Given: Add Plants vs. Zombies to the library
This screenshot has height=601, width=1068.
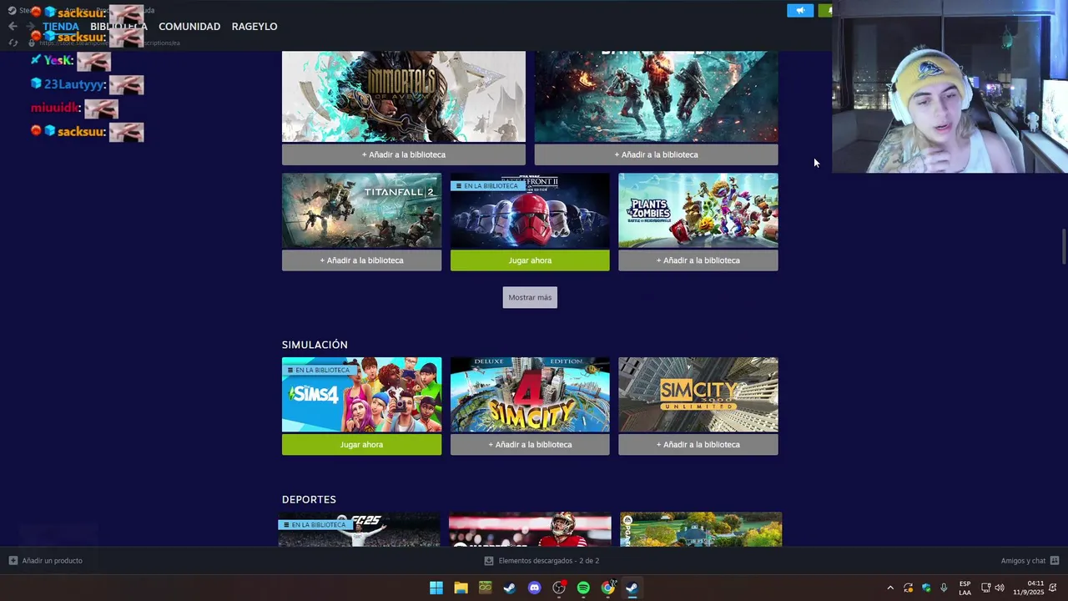Looking at the screenshot, I should 698,260.
